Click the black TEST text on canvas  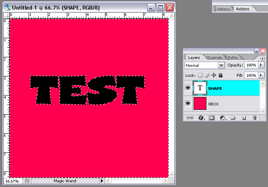coord(87,90)
